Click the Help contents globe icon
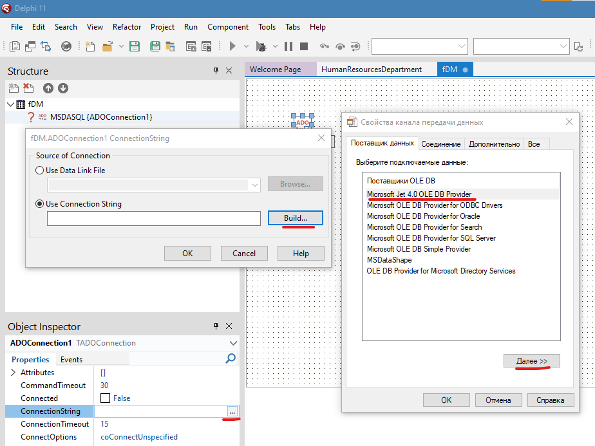Image resolution: width=595 pixels, height=446 pixels. (66, 46)
